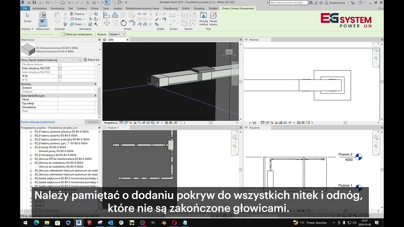
Task: Open Outlook from the taskbar
Action: (110, 223)
